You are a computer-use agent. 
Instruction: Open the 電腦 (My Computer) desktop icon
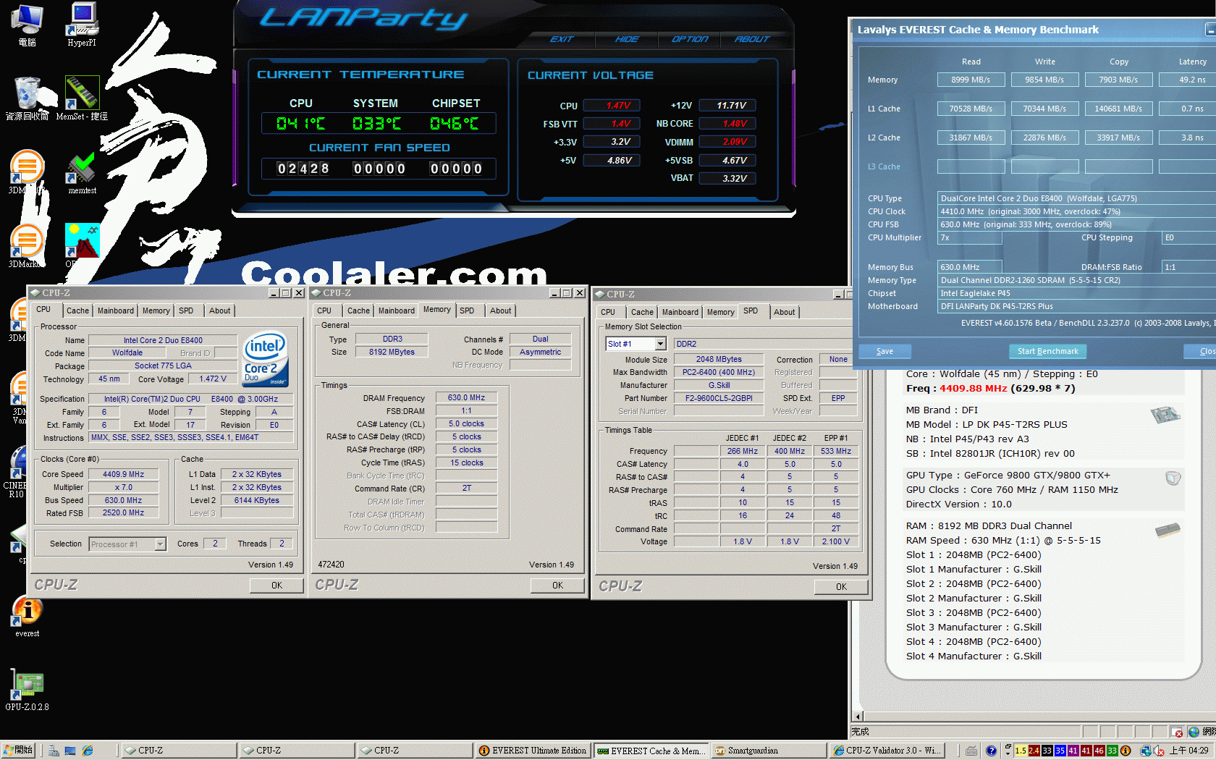(27, 24)
